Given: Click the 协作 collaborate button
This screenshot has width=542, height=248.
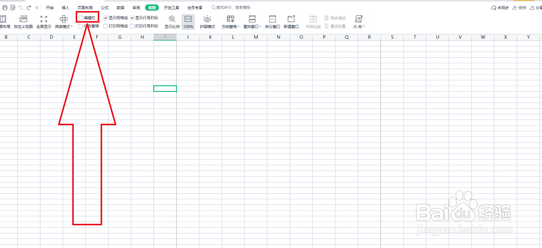Looking at the screenshot, I should pos(519,8).
